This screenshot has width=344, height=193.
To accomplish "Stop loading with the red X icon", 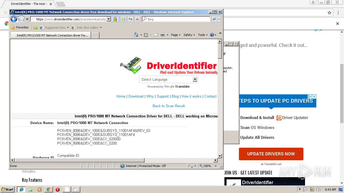I will [x=137, y=19].
